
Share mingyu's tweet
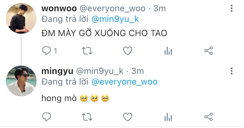tap(209, 117)
